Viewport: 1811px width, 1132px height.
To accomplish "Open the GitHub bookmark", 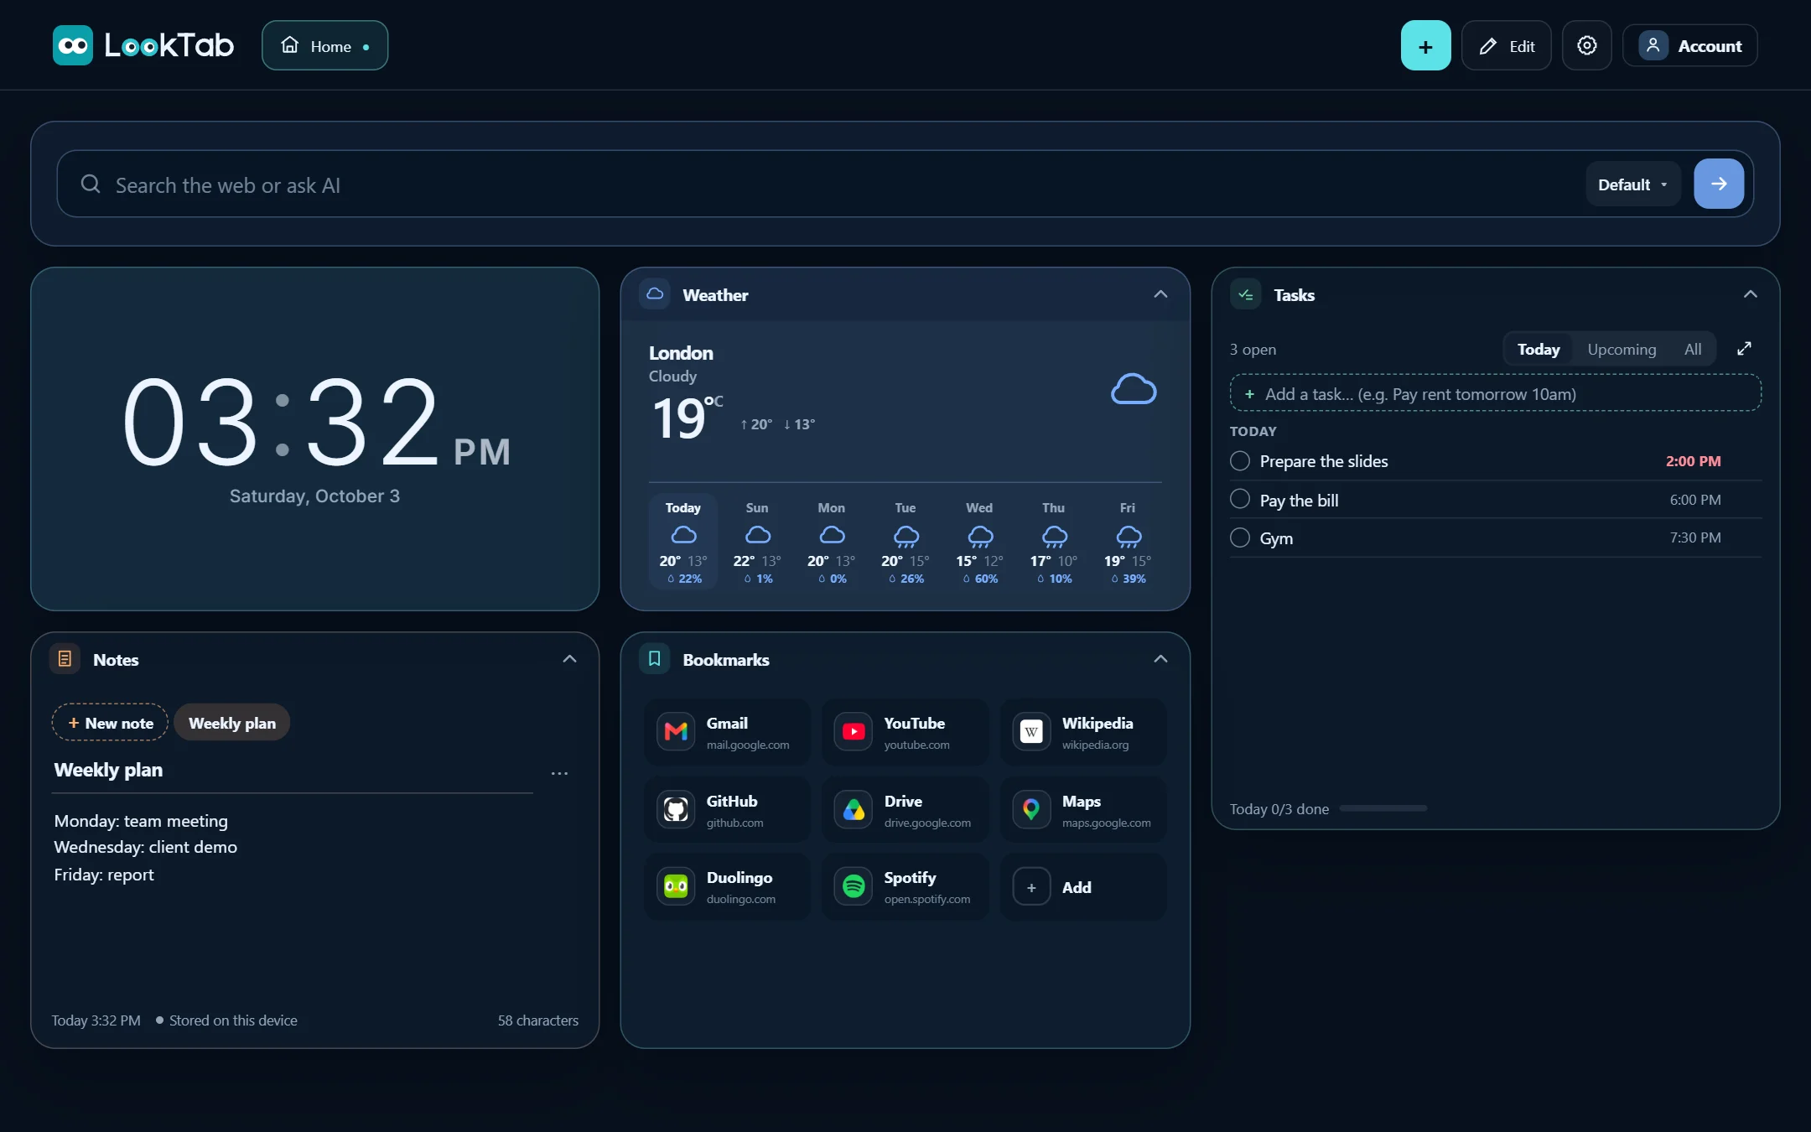I will point(727,810).
